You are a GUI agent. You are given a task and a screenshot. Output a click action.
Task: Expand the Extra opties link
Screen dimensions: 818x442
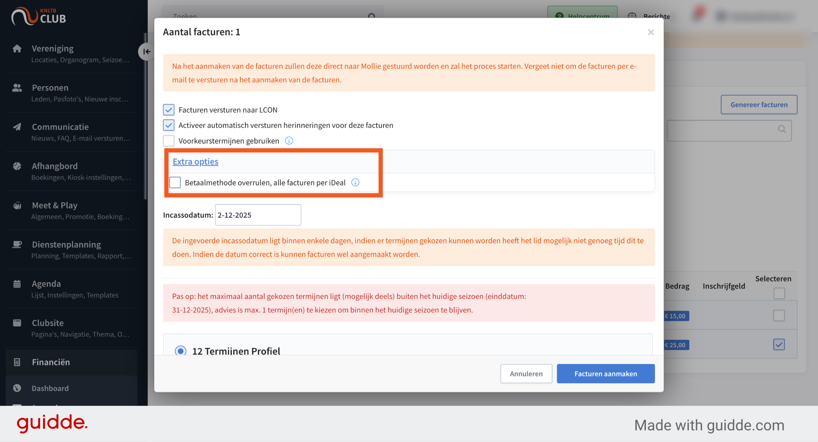(x=196, y=162)
